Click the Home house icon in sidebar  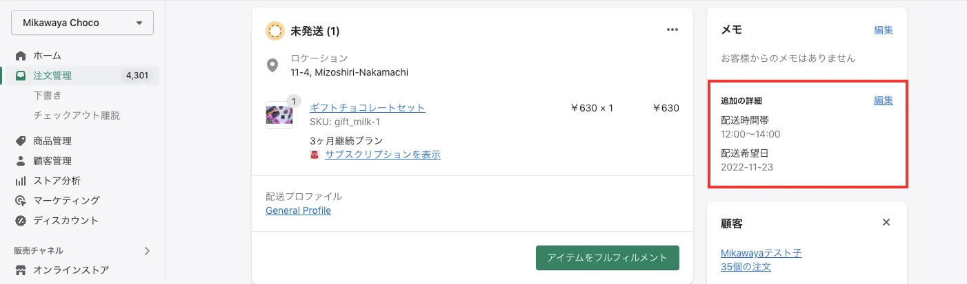(21, 56)
